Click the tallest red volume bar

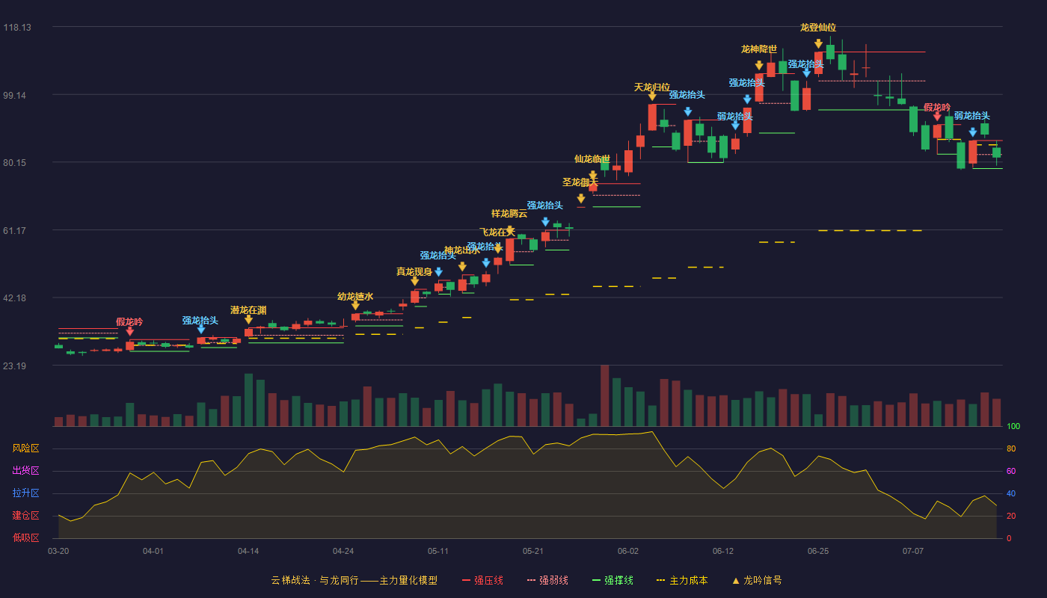click(x=604, y=395)
